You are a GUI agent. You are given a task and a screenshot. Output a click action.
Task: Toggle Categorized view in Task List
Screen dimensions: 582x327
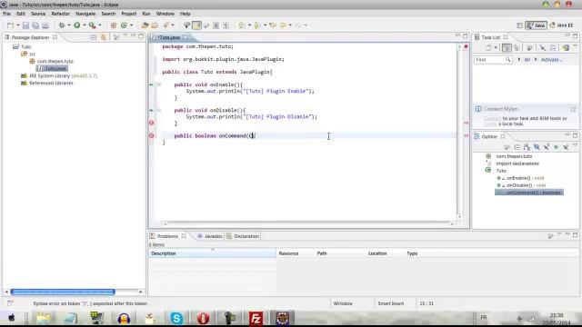[507, 48]
